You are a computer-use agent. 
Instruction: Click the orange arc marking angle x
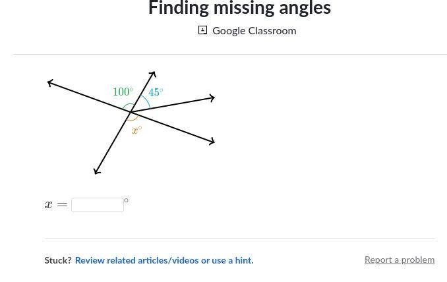pyautogui.click(x=133, y=118)
